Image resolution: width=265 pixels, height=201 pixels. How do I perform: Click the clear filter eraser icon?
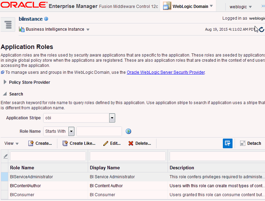(6, 156)
